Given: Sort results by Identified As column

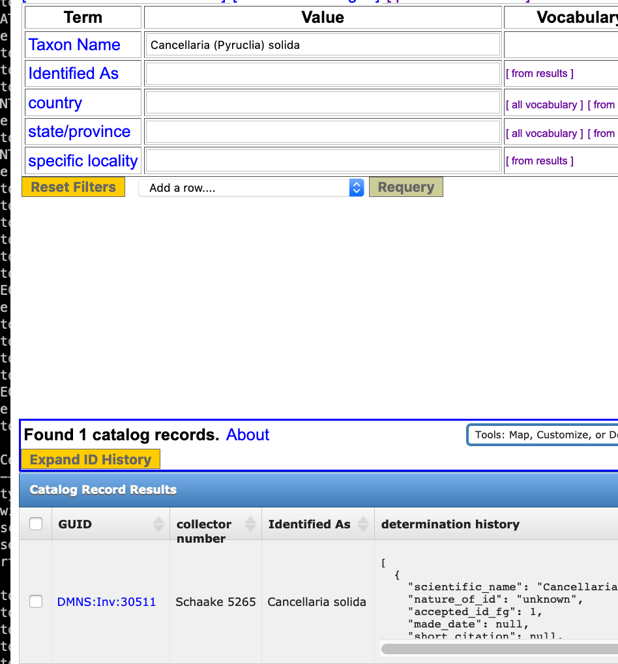Looking at the screenshot, I should 318,524.
